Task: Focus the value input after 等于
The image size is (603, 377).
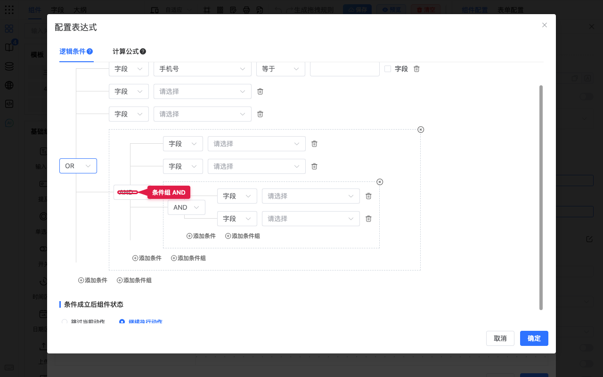Action: (345, 69)
